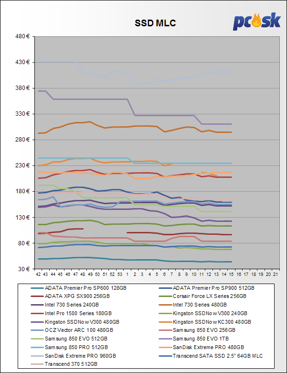Click the brown-orange swatch for Intel 730 480GB
The height and width of the screenshot is (373, 287).
pos(165,305)
